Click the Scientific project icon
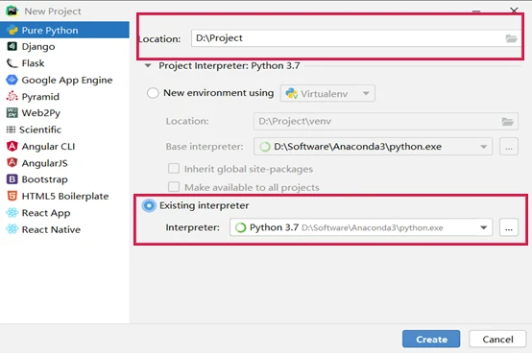This screenshot has width=532, height=353. coord(11,129)
